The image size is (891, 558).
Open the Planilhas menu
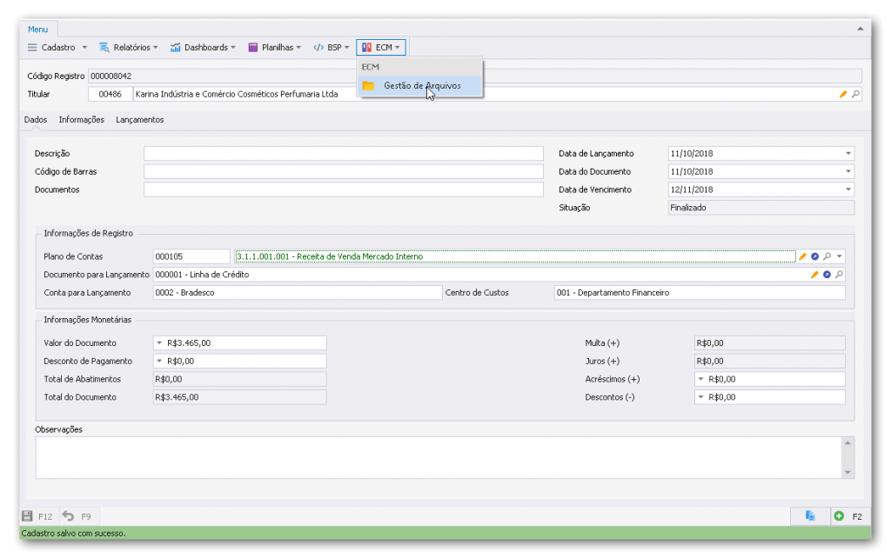coord(274,48)
